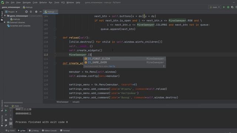Click the fold end marker at line 113
Image resolution: width=237 pixels, height=133 pixels.
point(55,55)
